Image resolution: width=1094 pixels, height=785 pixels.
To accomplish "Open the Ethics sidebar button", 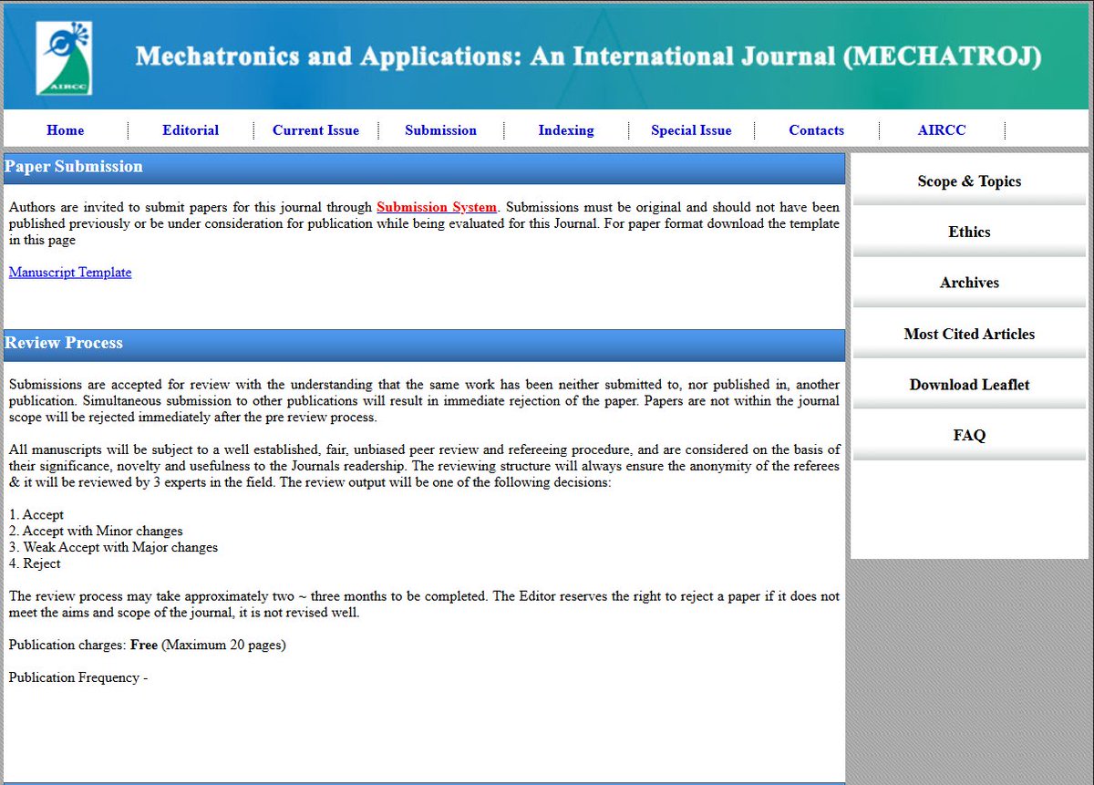I will (969, 232).
